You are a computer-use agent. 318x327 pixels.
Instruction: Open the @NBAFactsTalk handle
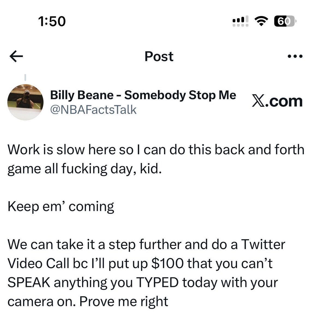click(94, 110)
